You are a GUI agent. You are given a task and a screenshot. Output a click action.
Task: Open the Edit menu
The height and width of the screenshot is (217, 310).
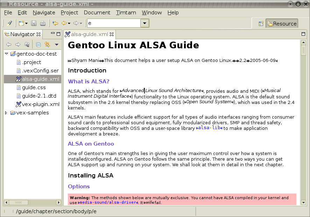[x=22, y=13]
